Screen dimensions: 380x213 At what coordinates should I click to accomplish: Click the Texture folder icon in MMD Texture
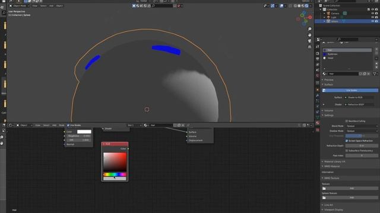[x=324, y=188]
